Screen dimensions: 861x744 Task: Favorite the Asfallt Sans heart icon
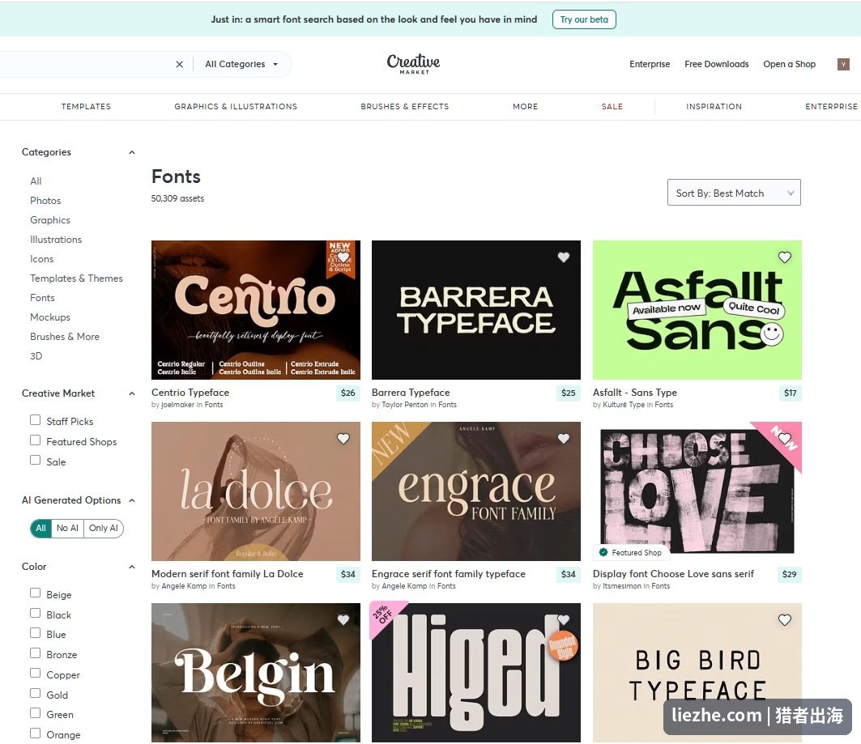[785, 257]
